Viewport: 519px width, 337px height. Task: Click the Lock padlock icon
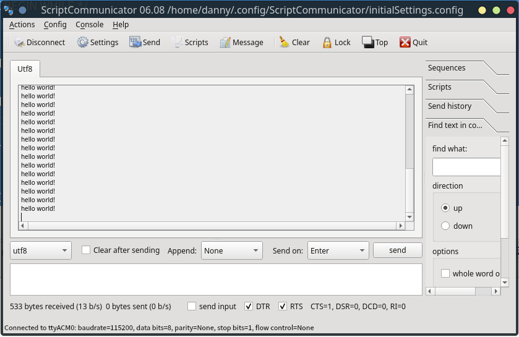click(327, 42)
